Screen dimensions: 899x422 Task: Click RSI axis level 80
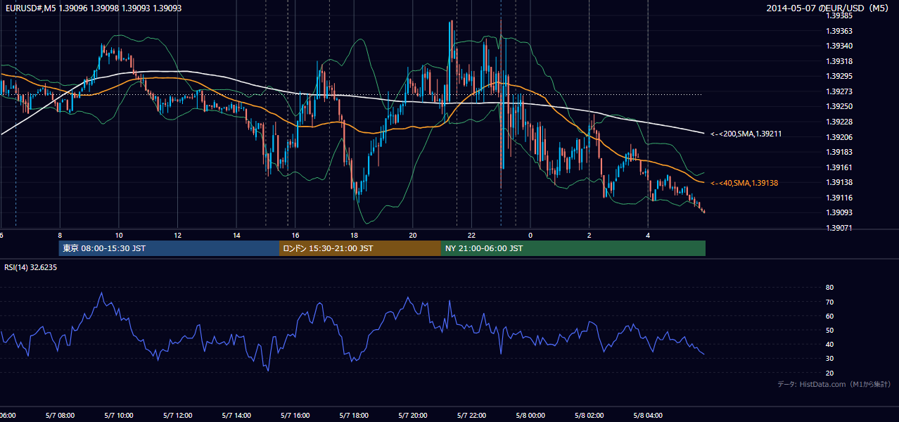(830, 288)
